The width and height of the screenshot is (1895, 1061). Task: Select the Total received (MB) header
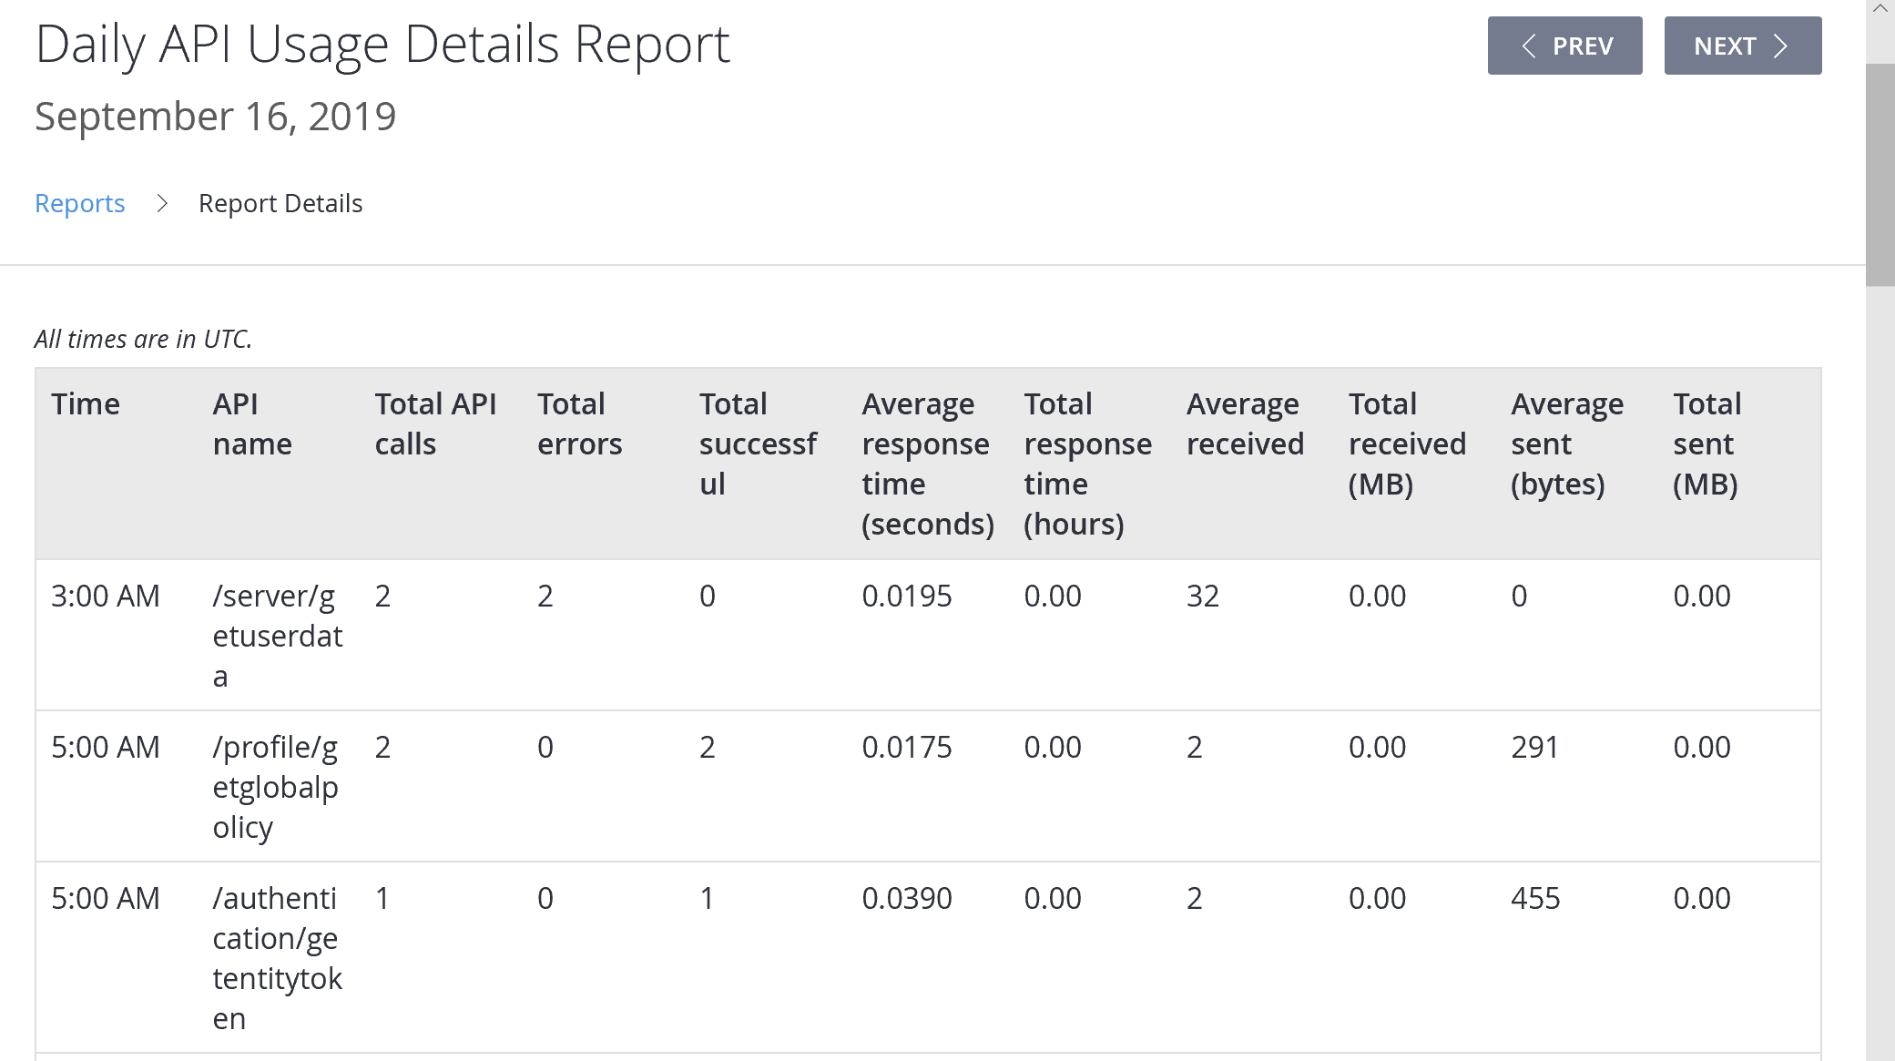click(x=1407, y=444)
